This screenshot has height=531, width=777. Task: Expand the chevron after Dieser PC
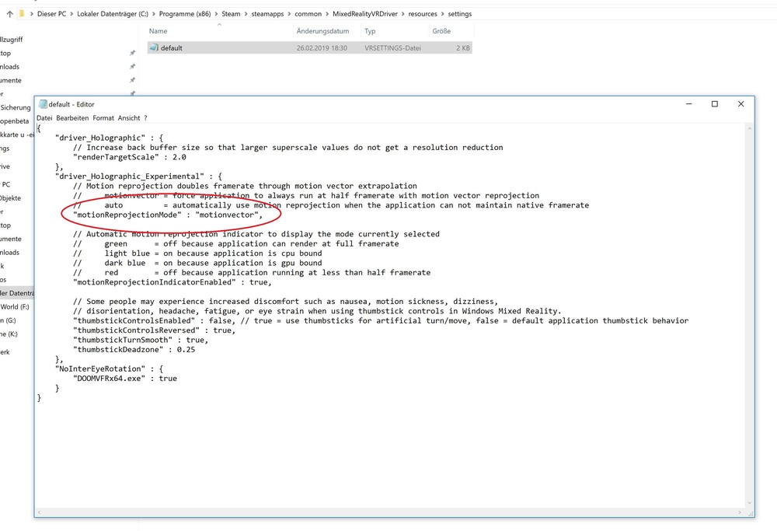(71, 14)
